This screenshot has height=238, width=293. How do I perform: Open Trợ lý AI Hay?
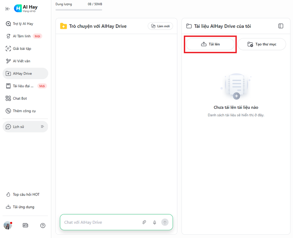click(25, 24)
